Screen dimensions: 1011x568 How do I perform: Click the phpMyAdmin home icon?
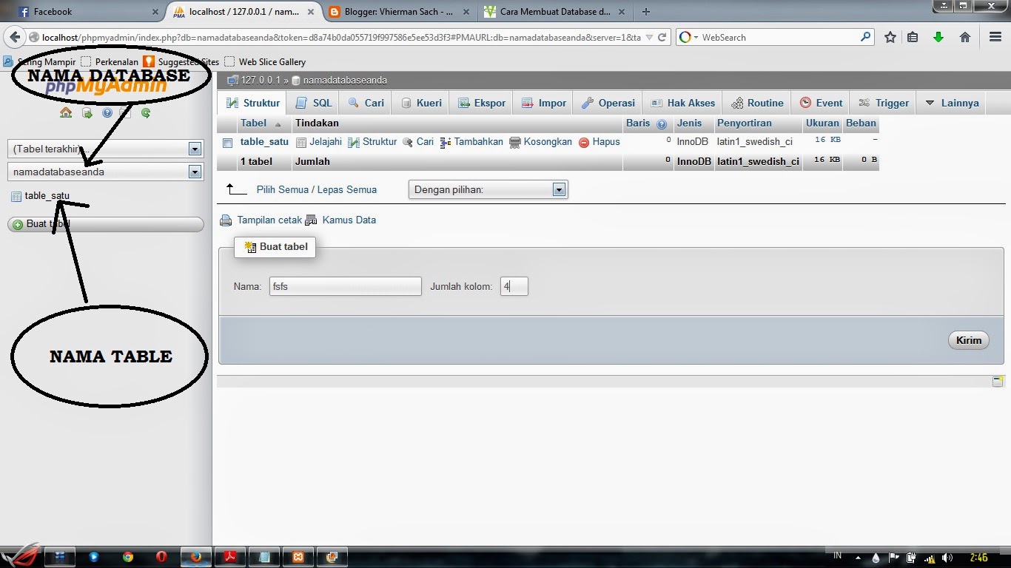[67, 113]
